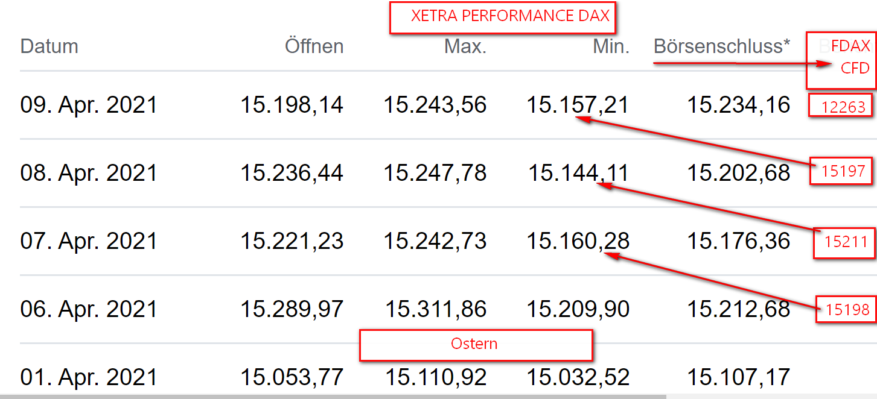877x399 pixels.
Task: Click the maximum value 15.311,86
Action: [x=436, y=309]
